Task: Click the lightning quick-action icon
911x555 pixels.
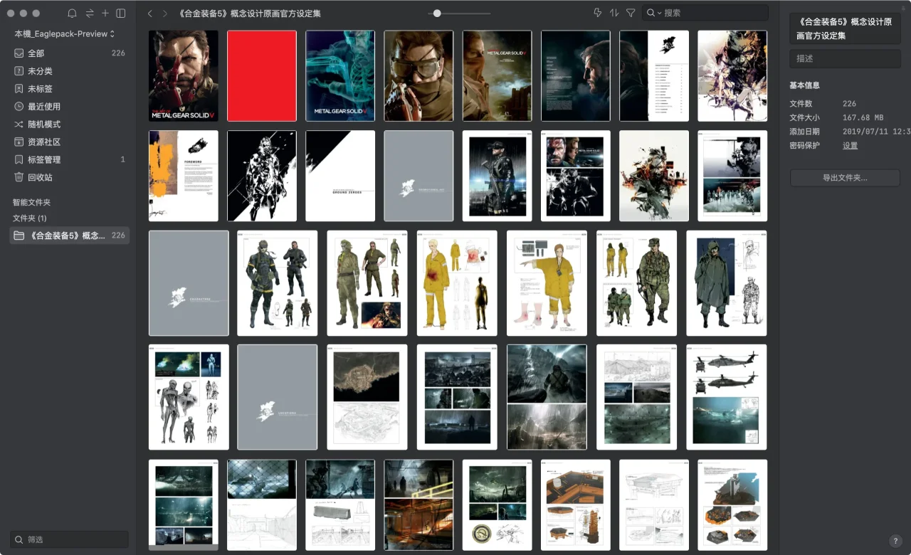Action: click(597, 13)
